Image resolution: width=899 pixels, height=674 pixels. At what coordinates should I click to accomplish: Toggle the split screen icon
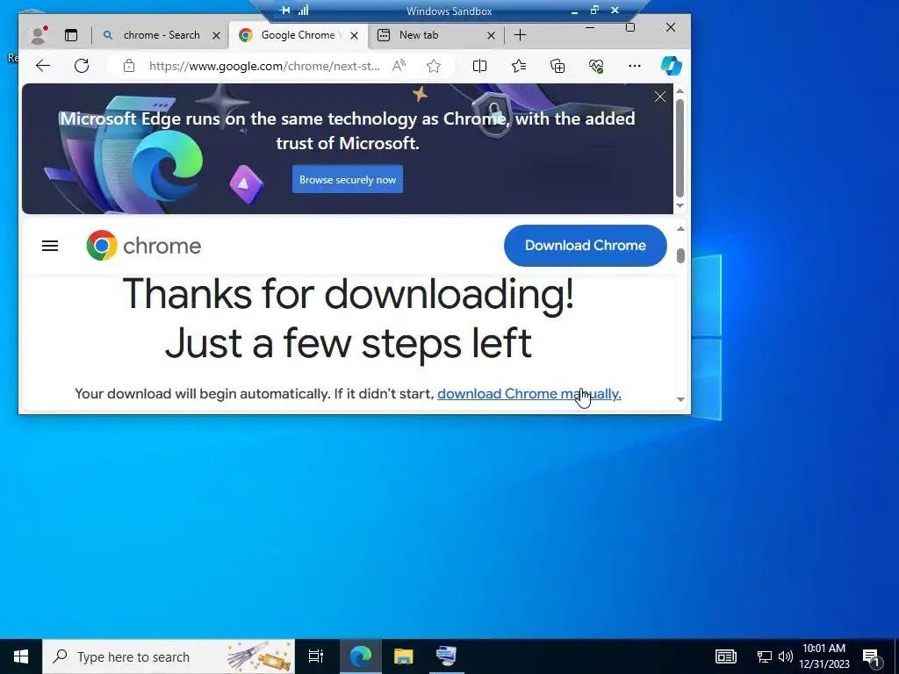pos(480,66)
